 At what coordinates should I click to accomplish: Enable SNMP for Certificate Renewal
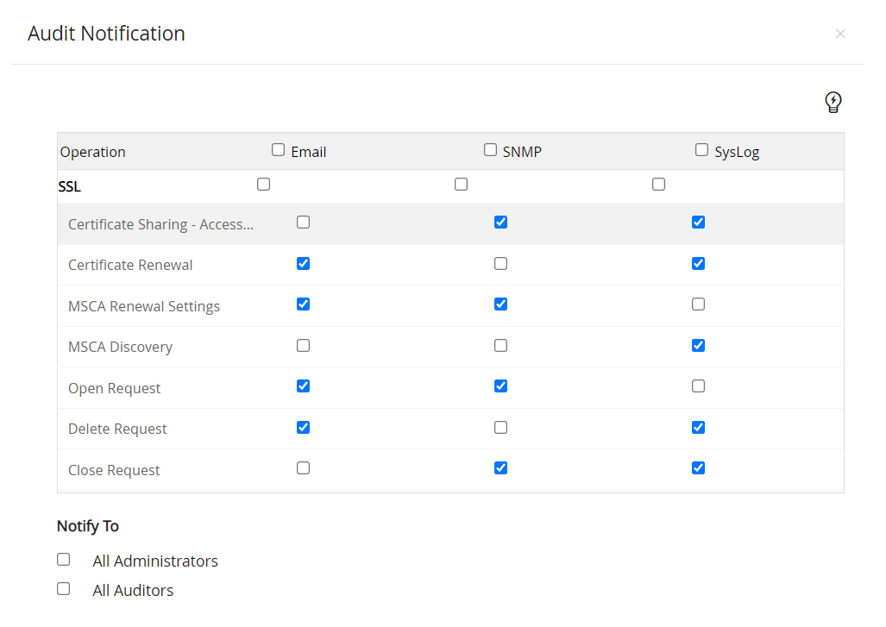tap(500, 264)
